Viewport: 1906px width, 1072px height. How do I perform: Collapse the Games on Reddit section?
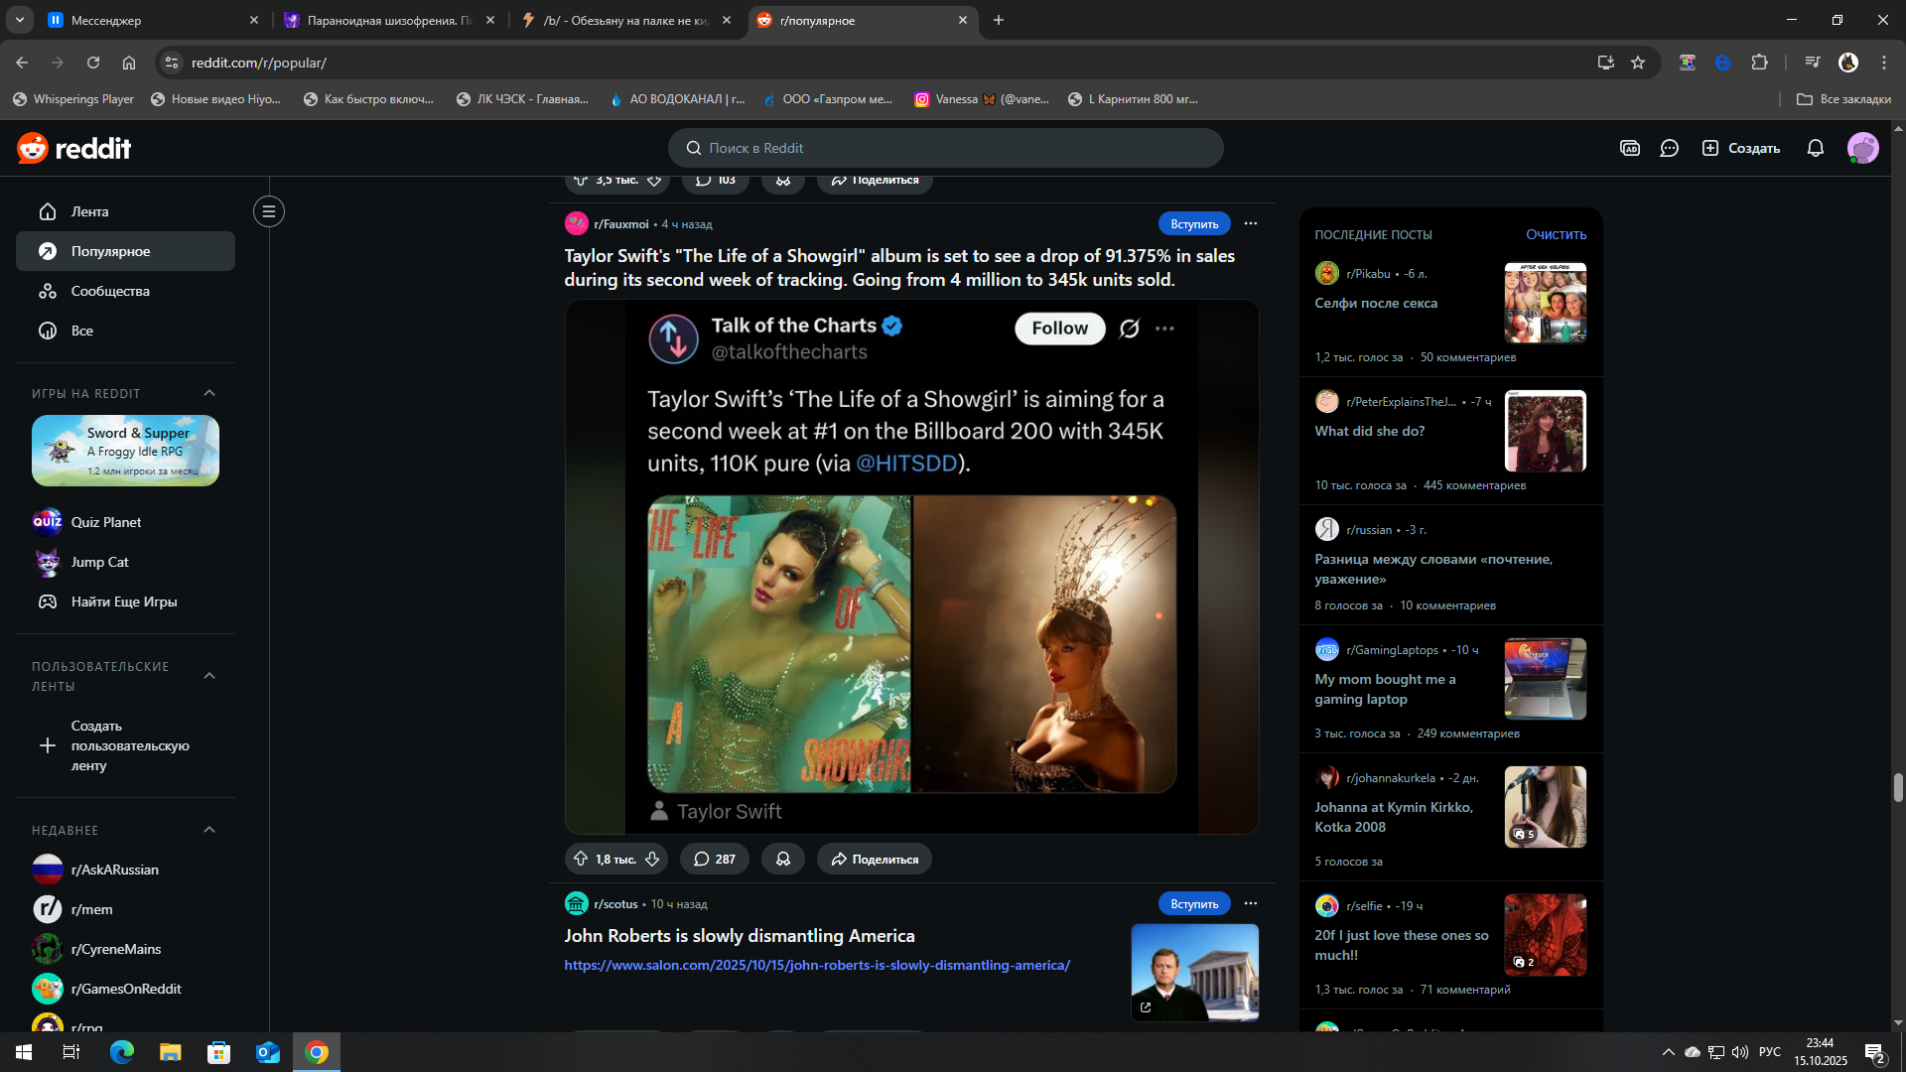pyautogui.click(x=209, y=393)
